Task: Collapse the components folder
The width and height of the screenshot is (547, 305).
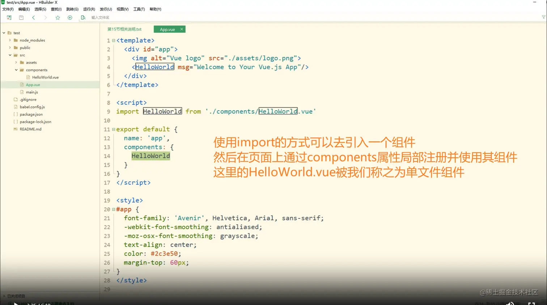Action: (16, 70)
